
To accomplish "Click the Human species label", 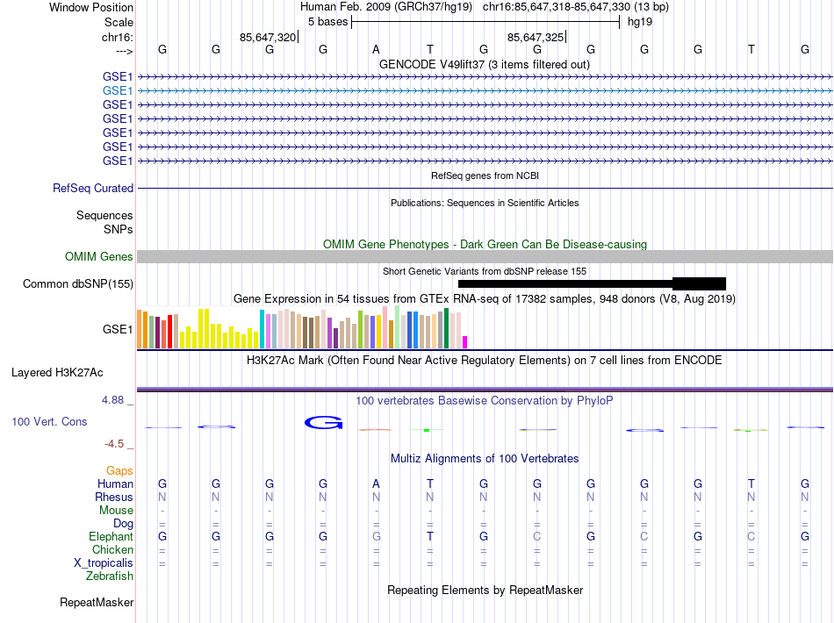I will [115, 483].
